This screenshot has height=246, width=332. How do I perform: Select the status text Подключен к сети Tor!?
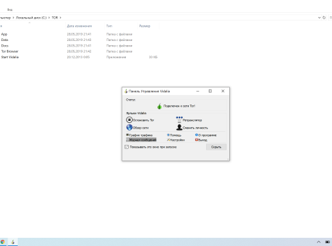179,106
